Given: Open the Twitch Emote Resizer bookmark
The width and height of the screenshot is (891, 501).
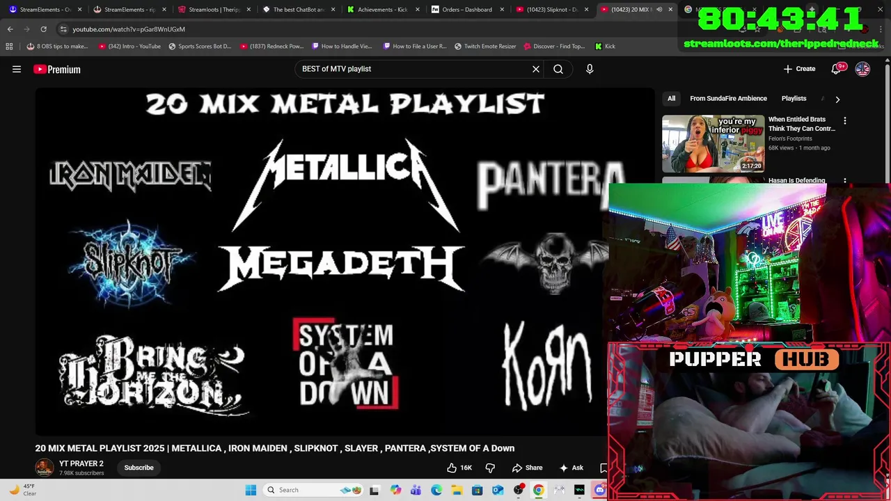Looking at the screenshot, I should tap(485, 46).
